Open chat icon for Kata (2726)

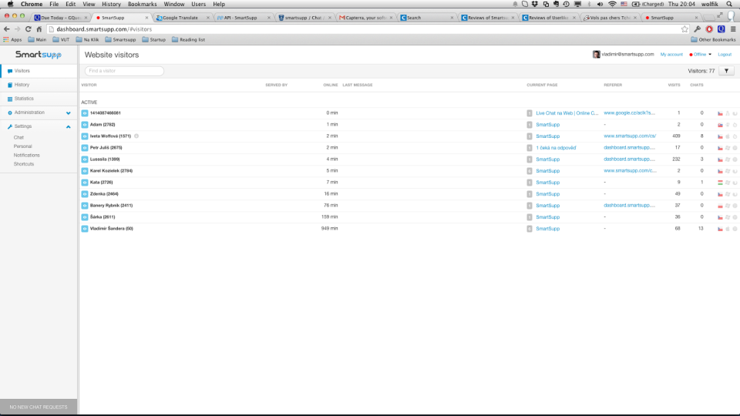[85, 183]
